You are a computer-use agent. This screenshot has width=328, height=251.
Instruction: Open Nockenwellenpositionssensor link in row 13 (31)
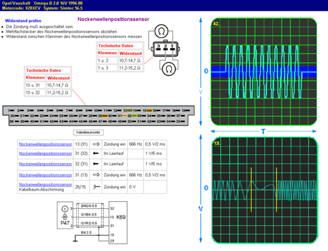coord(45,144)
